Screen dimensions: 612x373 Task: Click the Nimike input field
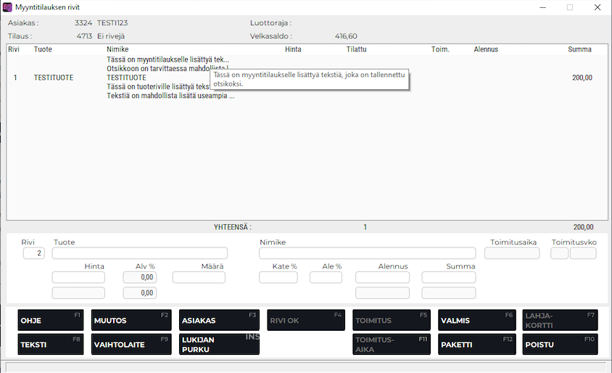[x=367, y=253]
